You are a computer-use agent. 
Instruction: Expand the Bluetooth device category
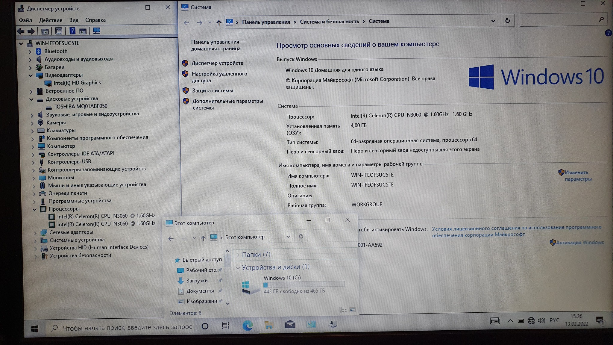(30, 52)
